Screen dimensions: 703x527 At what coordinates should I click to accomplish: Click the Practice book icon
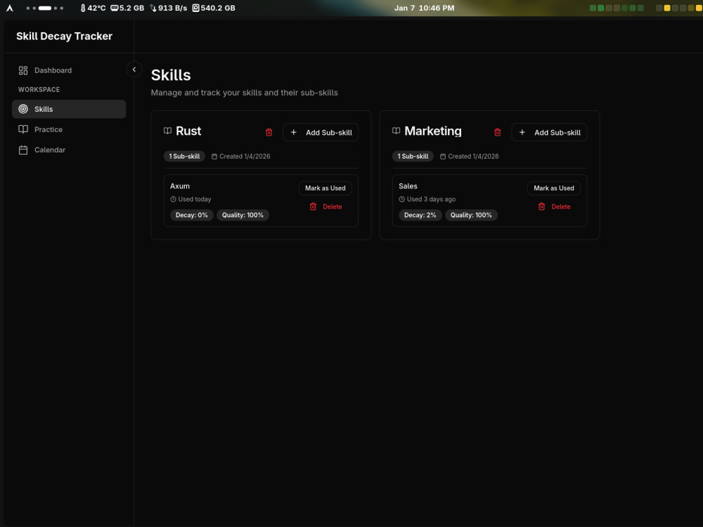pyautogui.click(x=23, y=129)
